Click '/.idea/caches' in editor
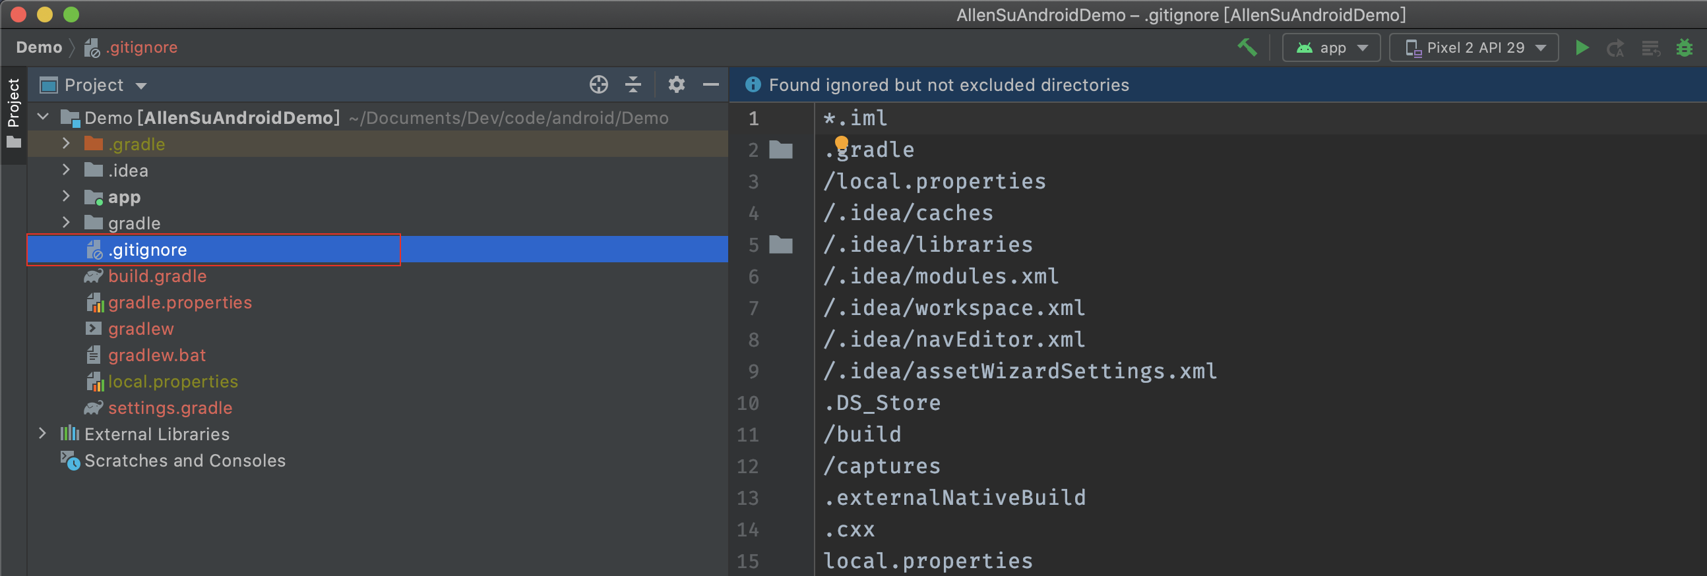Screen dimensions: 1707x576 [x=908, y=213]
